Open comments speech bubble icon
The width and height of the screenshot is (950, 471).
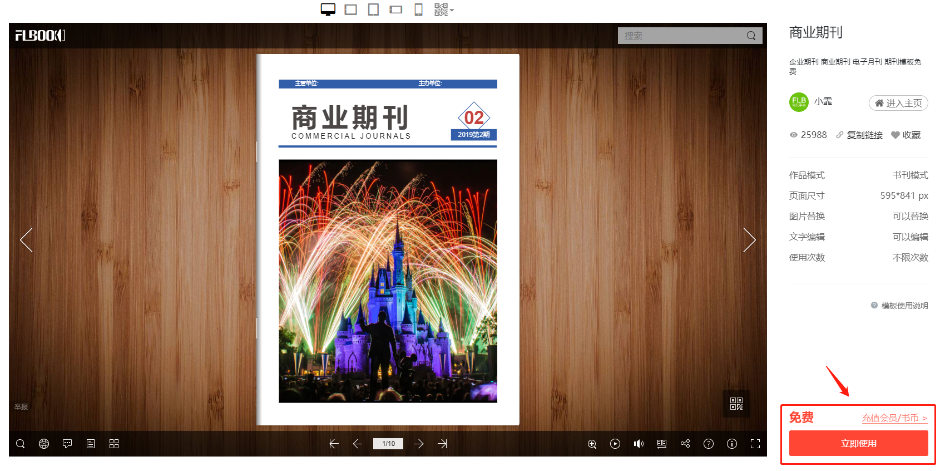coord(67,444)
